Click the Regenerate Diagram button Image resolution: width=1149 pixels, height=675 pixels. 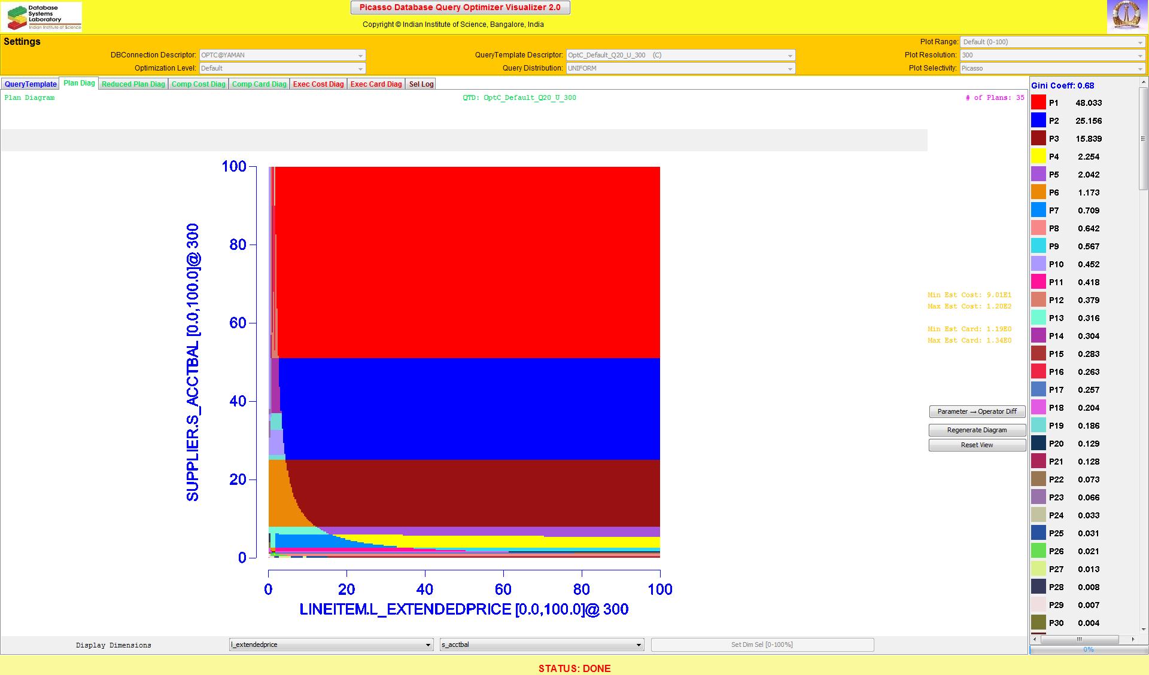[977, 430]
